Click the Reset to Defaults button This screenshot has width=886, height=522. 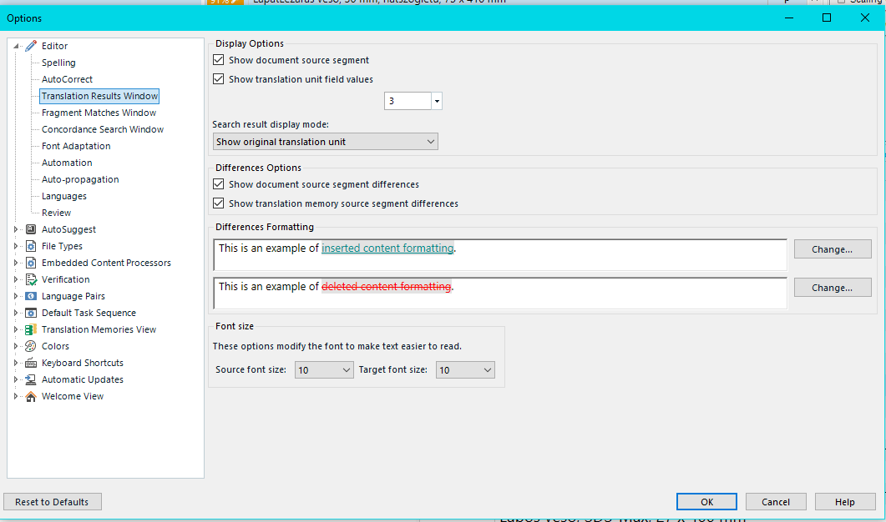click(x=52, y=501)
